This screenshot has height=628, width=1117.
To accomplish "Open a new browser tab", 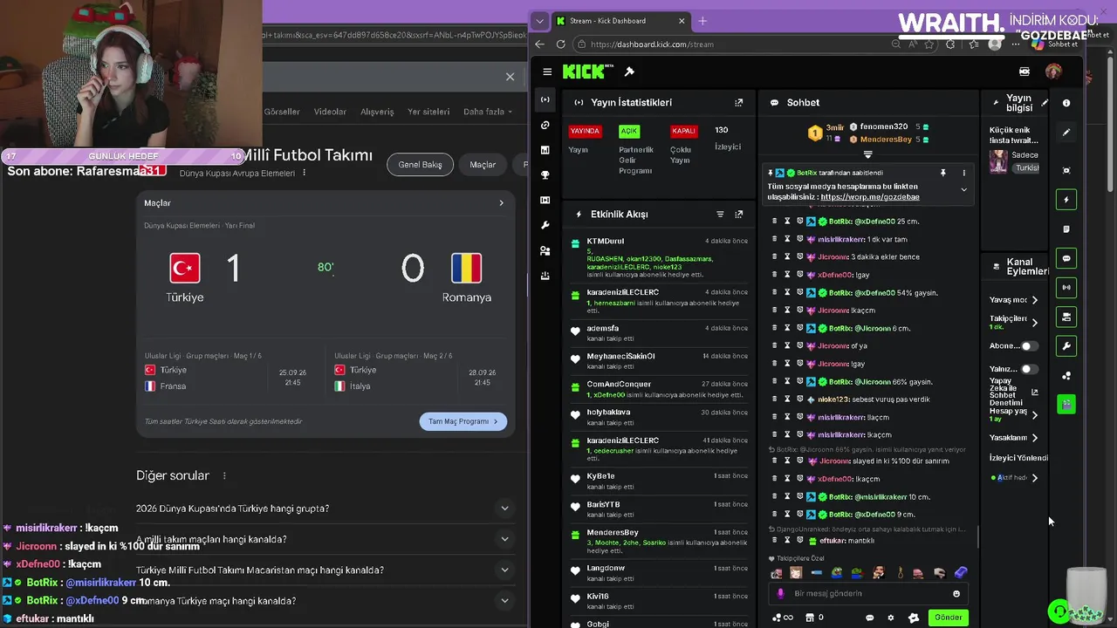I will 703,21.
